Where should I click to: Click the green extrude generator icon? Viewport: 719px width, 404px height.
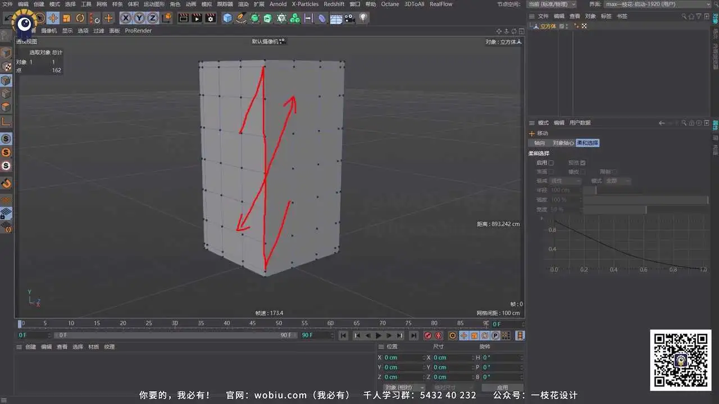click(x=268, y=18)
